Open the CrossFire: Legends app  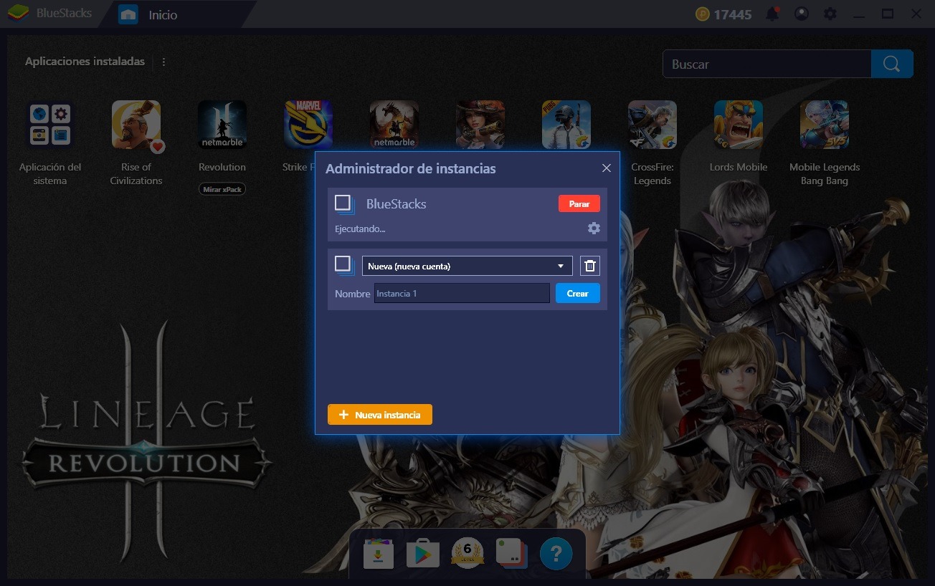[652, 125]
